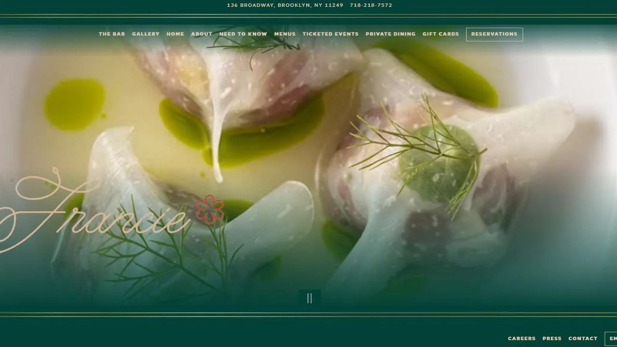This screenshot has height=347, width=617.
Task: Click the Reservations button
Action: (494, 34)
